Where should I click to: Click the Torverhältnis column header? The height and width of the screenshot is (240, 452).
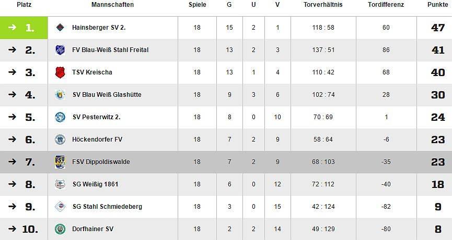point(323,5)
